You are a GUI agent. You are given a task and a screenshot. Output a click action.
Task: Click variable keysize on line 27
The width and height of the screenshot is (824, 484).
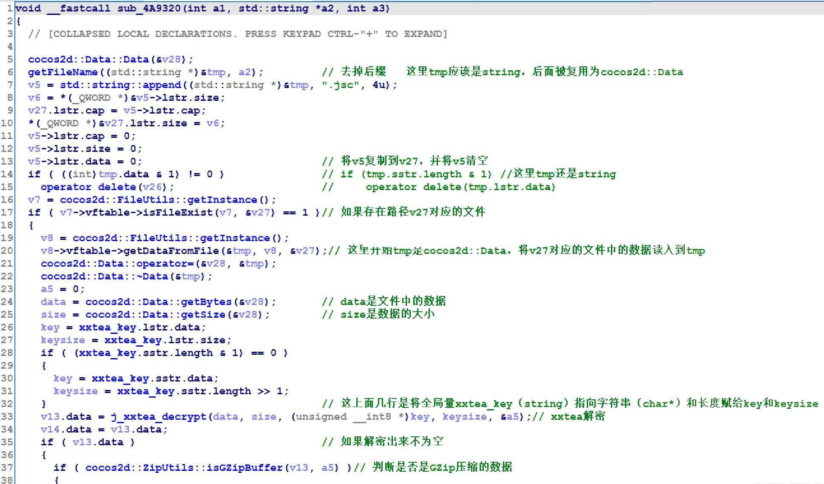point(63,340)
